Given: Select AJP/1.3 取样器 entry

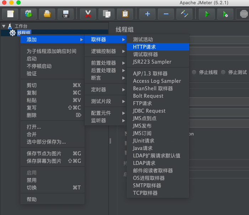Looking at the screenshot, I should 158,74.
